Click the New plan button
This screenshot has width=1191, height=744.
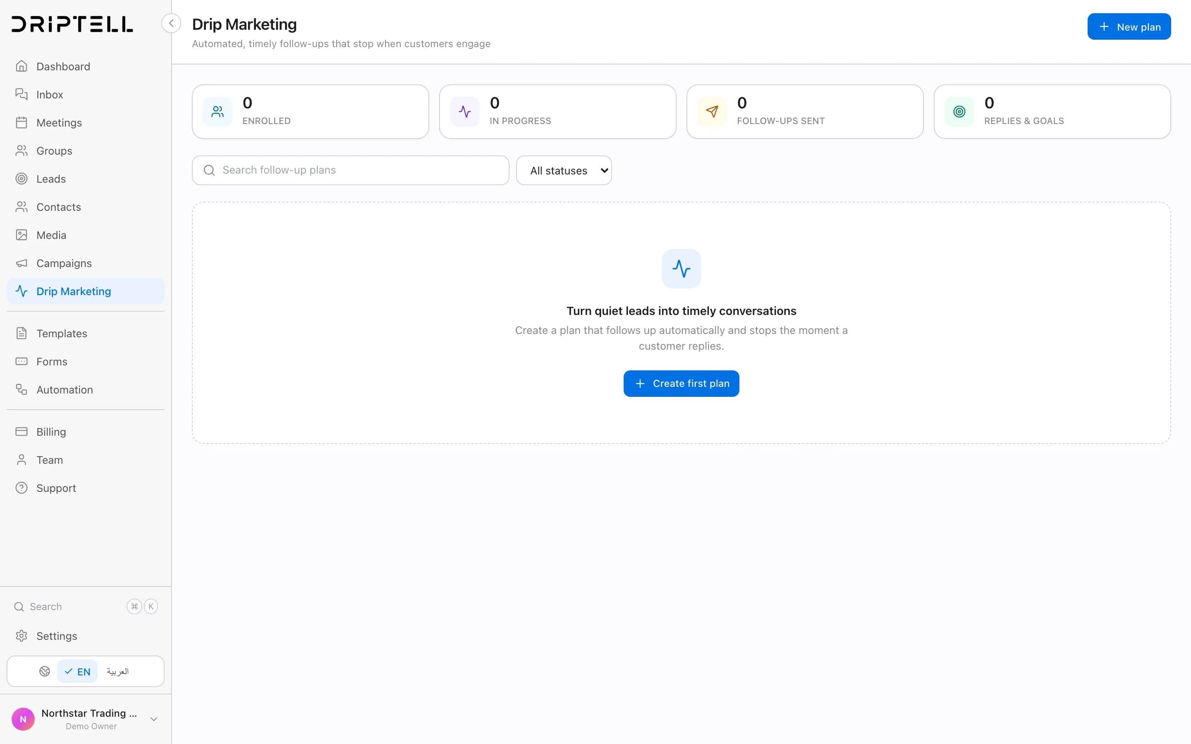[x=1129, y=26]
